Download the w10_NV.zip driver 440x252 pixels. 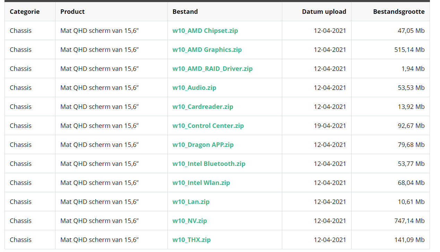(x=190, y=221)
